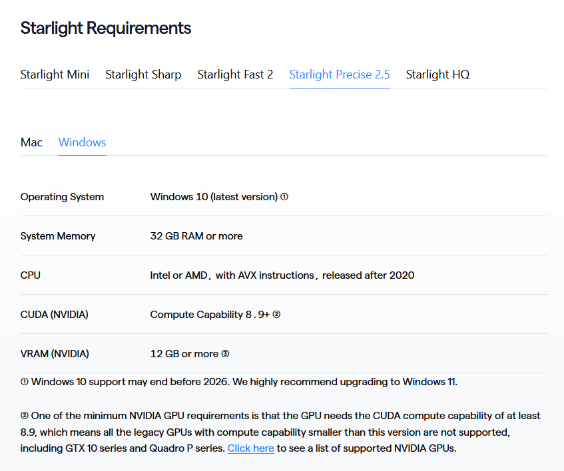
Task: Select the Starlight Precise 2.5 tab
Action: point(340,75)
